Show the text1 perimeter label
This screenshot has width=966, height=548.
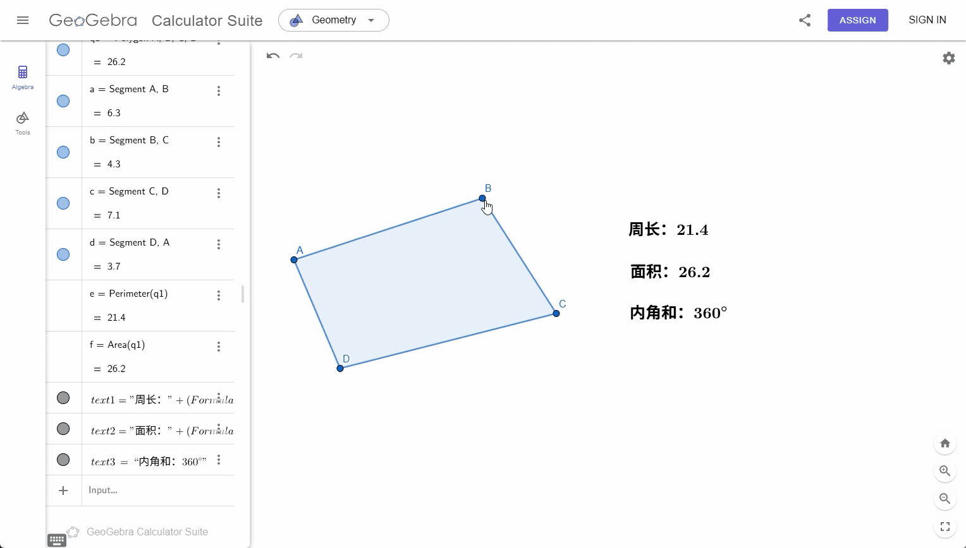point(63,398)
